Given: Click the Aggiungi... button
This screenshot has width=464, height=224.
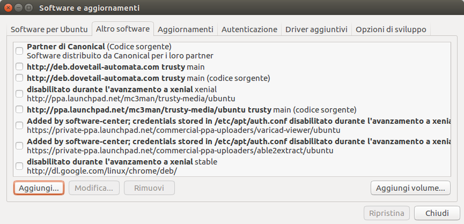Looking at the screenshot, I should click(x=39, y=188).
